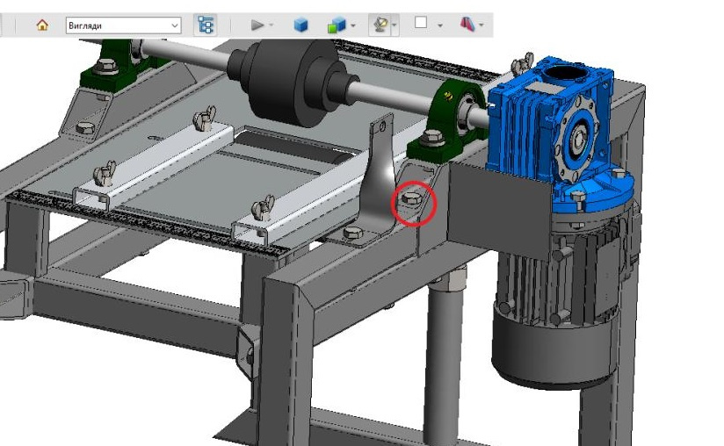The width and height of the screenshot is (724, 446).
Task: Toggle the lamp lighting icon
Action: click(380, 25)
